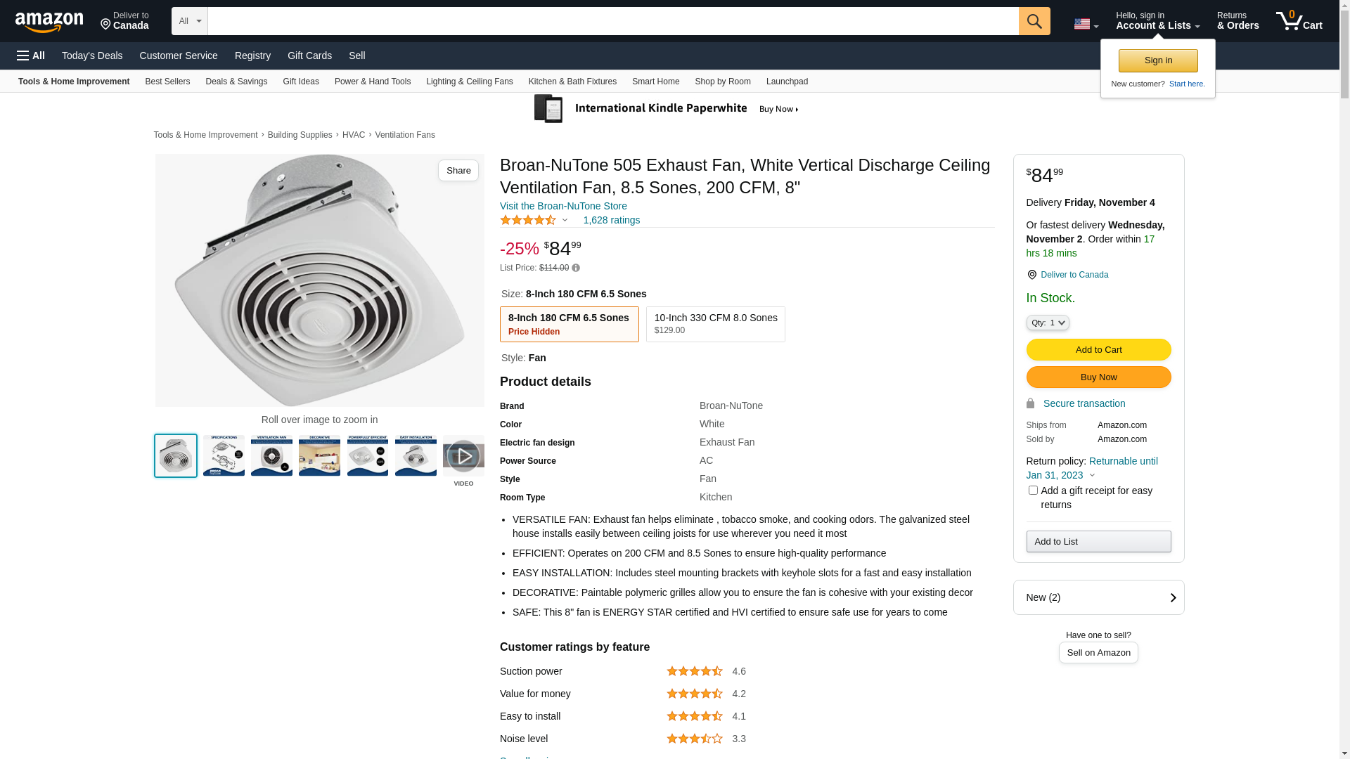Viewport: 1350px width, 759px height.
Task: Click the Amazon logo
Action: [49, 22]
